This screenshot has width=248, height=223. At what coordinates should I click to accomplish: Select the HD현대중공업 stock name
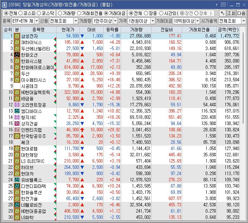(34, 211)
